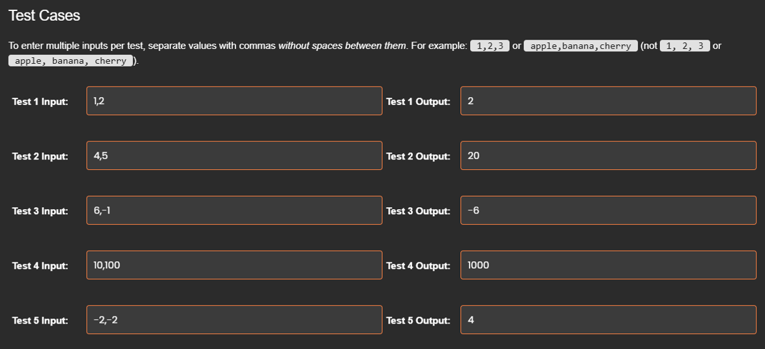
Task: Click the "Test 1 Output:" label
Action: pos(417,102)
